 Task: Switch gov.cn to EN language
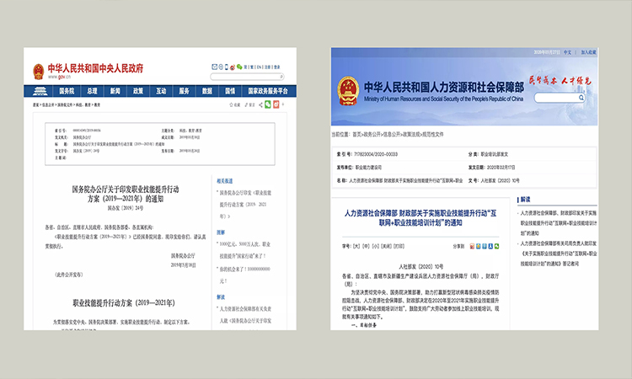[259, 67]
